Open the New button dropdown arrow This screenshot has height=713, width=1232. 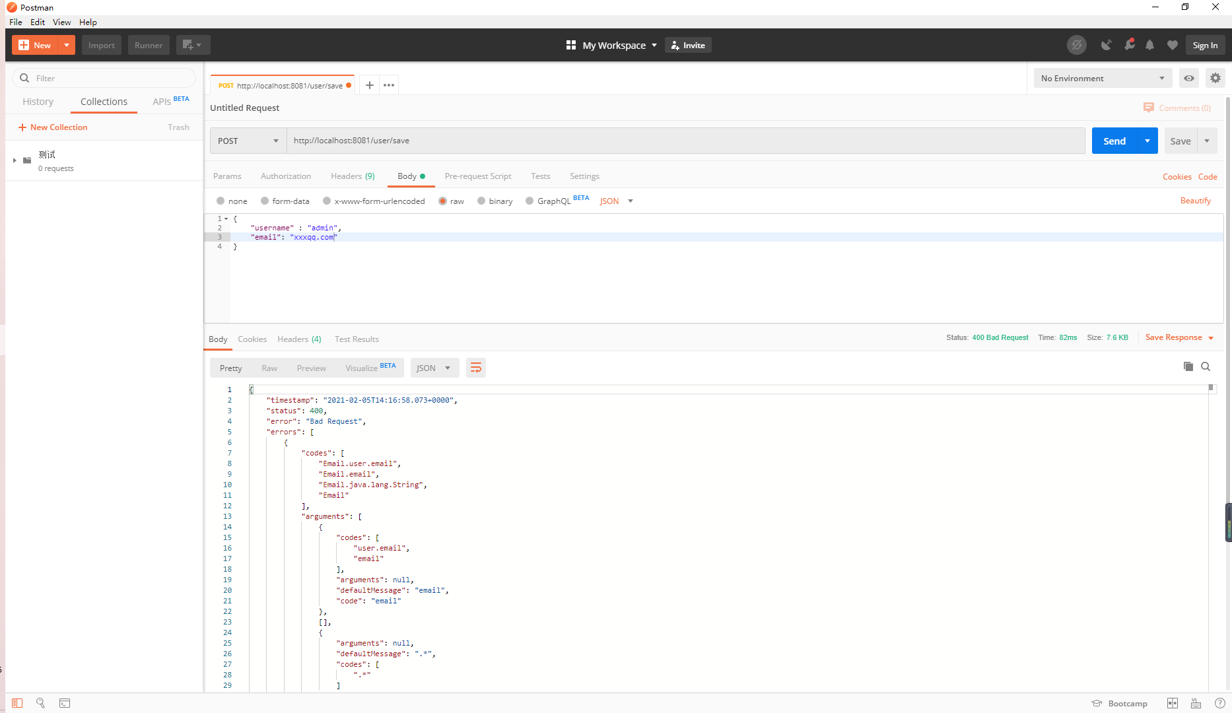[67, 45]
